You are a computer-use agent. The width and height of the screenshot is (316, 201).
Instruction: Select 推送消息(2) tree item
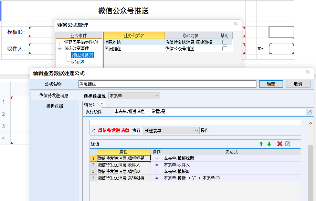point(82,55)
